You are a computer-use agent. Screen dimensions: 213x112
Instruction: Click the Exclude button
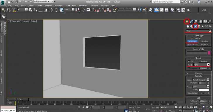click(x=204, y=61)
